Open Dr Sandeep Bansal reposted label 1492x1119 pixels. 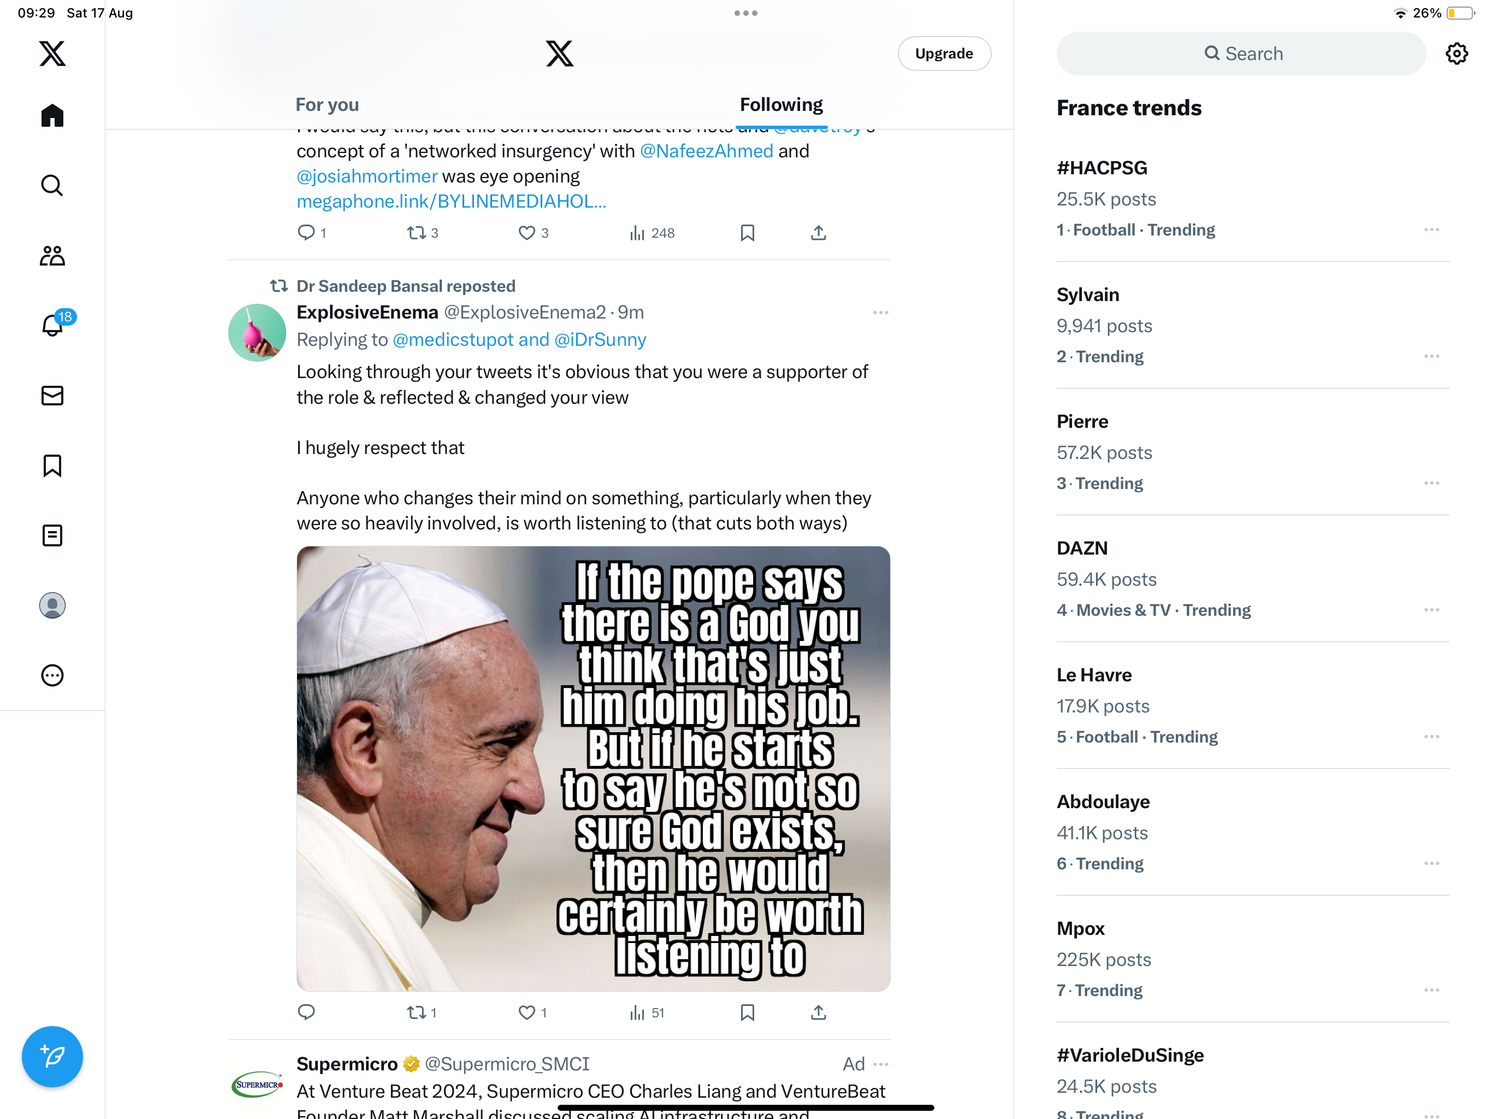[405, 286]
